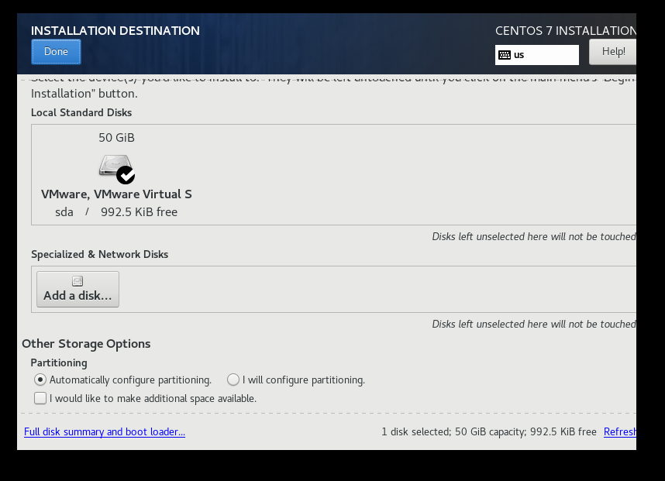
Task: Click the Specialized & Network Disks heading
Action: pyautogui.click(x=100, y=254)
